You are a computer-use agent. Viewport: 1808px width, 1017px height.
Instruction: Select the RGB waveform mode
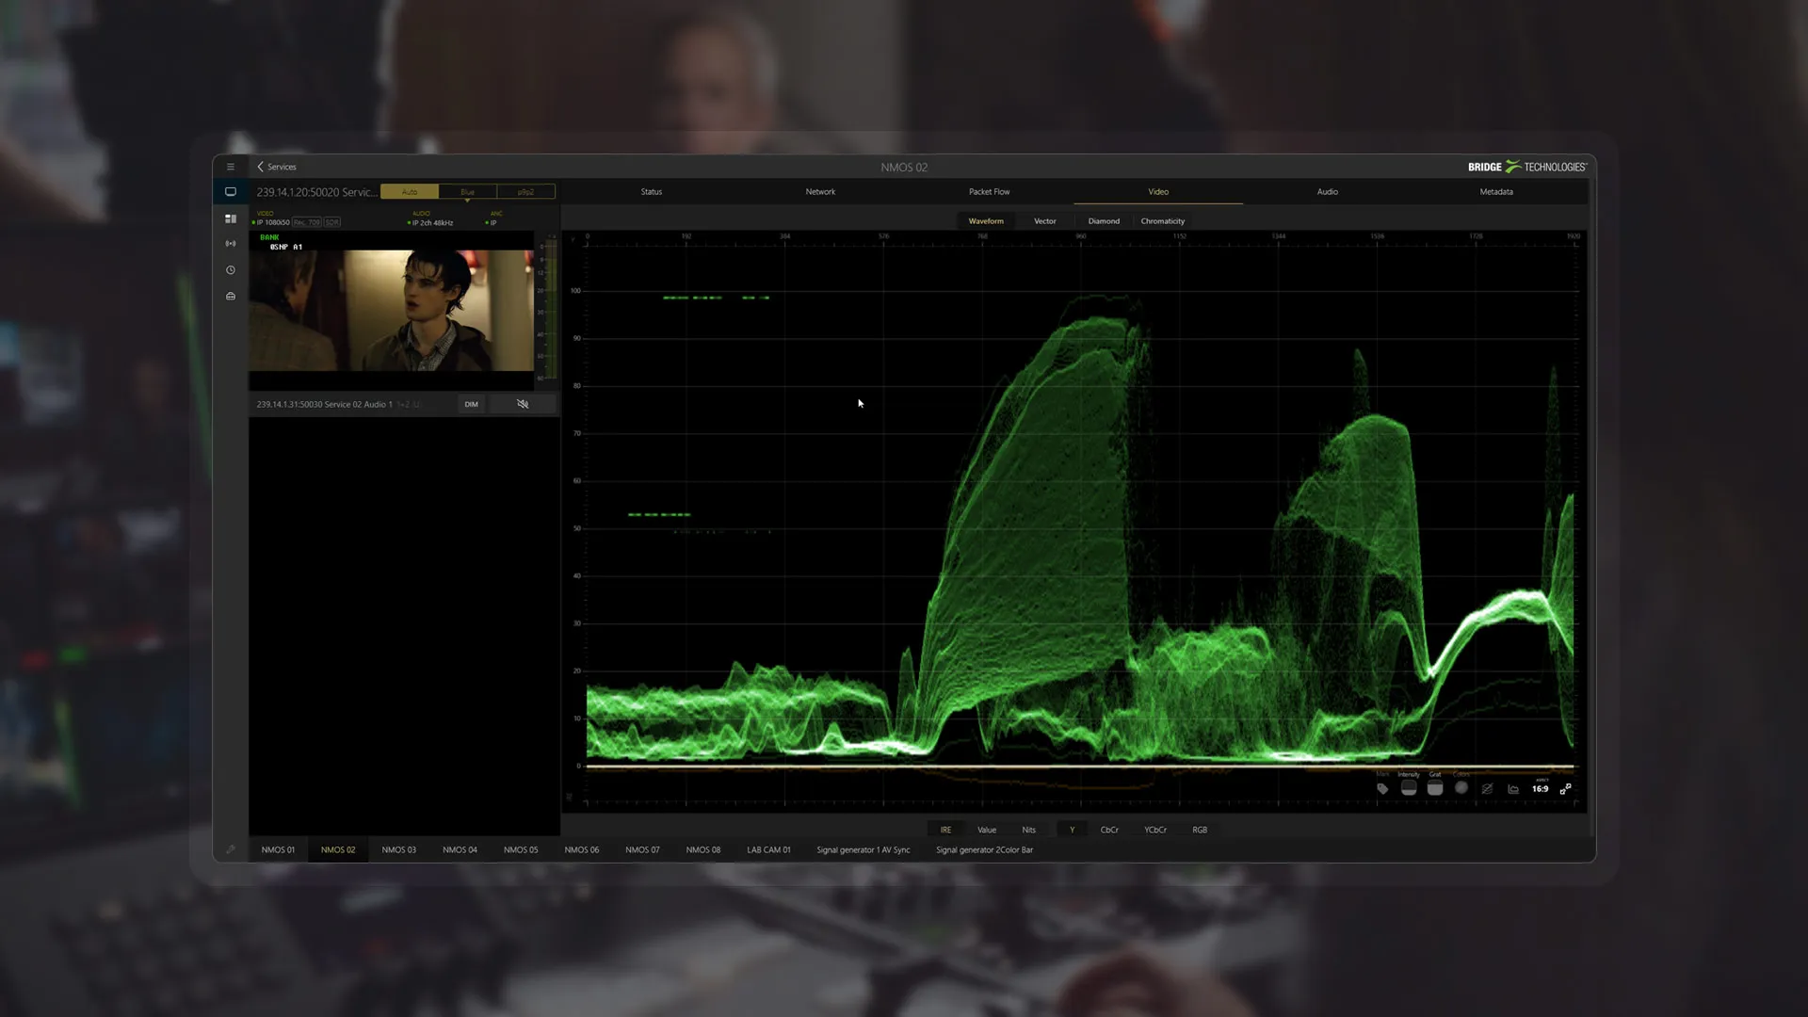pyautogui.click(x=1199, y=830)
